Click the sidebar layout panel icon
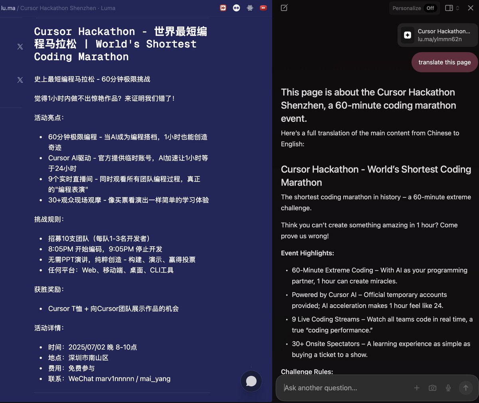This screenshot has height=403, width=479. 449,8
